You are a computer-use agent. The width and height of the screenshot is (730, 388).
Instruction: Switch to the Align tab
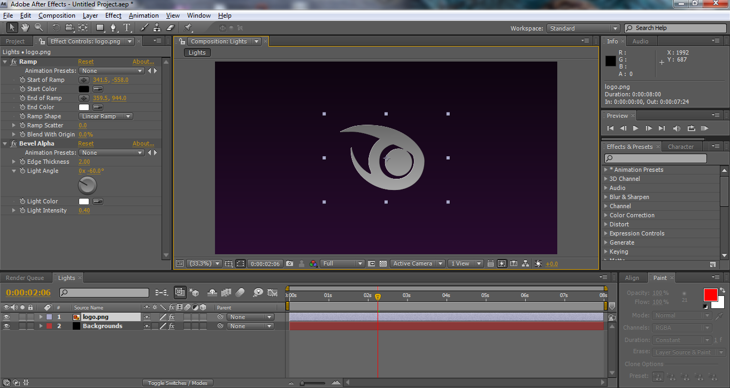point(632,278)
